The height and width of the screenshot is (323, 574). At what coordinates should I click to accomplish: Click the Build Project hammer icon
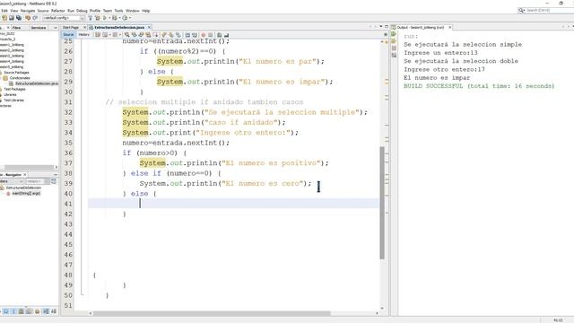[x=90, y=18]
